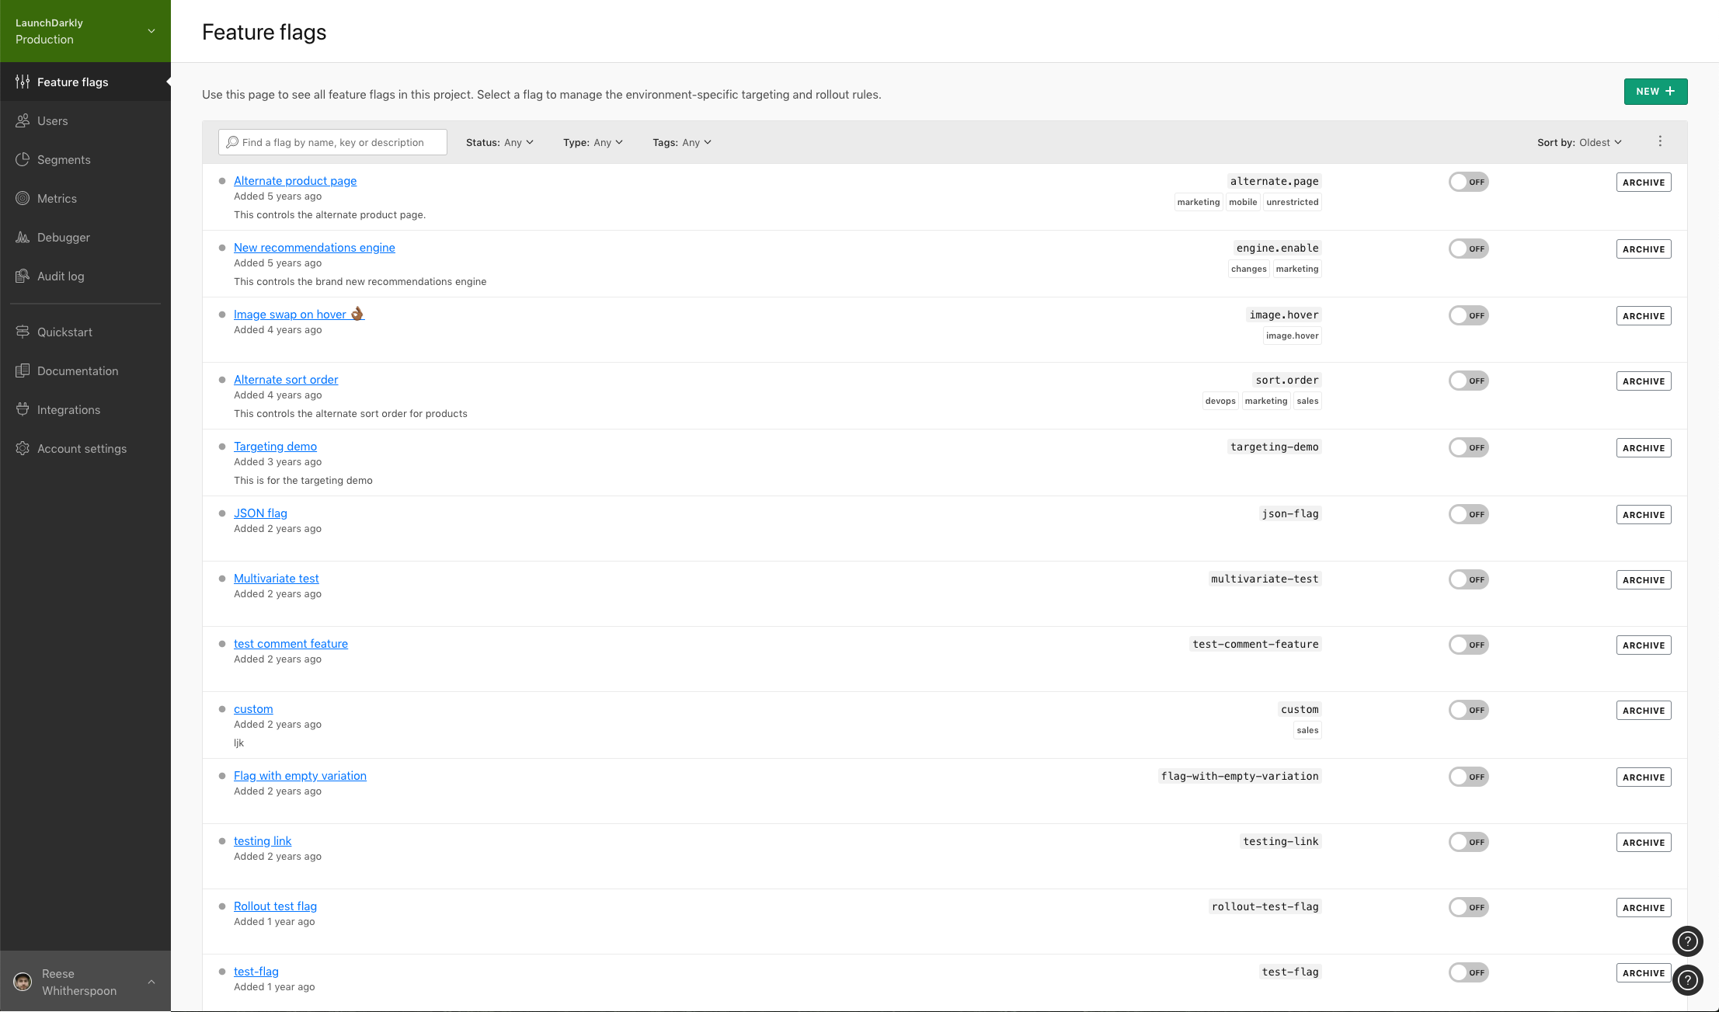Click the unrestricted tag under alternate.page
Viewport: 1719px width, 1012px height.
1292,202
